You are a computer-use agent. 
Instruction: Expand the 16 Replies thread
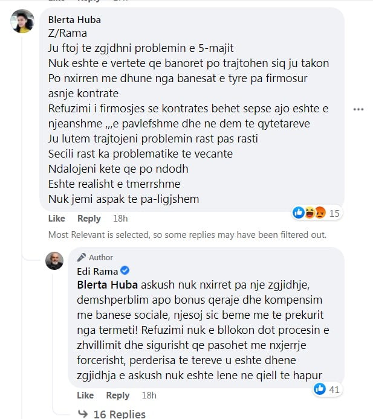coord(119,414)
